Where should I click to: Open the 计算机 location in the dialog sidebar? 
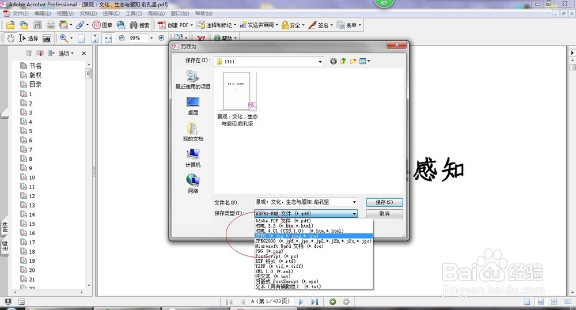click(193, 158)
